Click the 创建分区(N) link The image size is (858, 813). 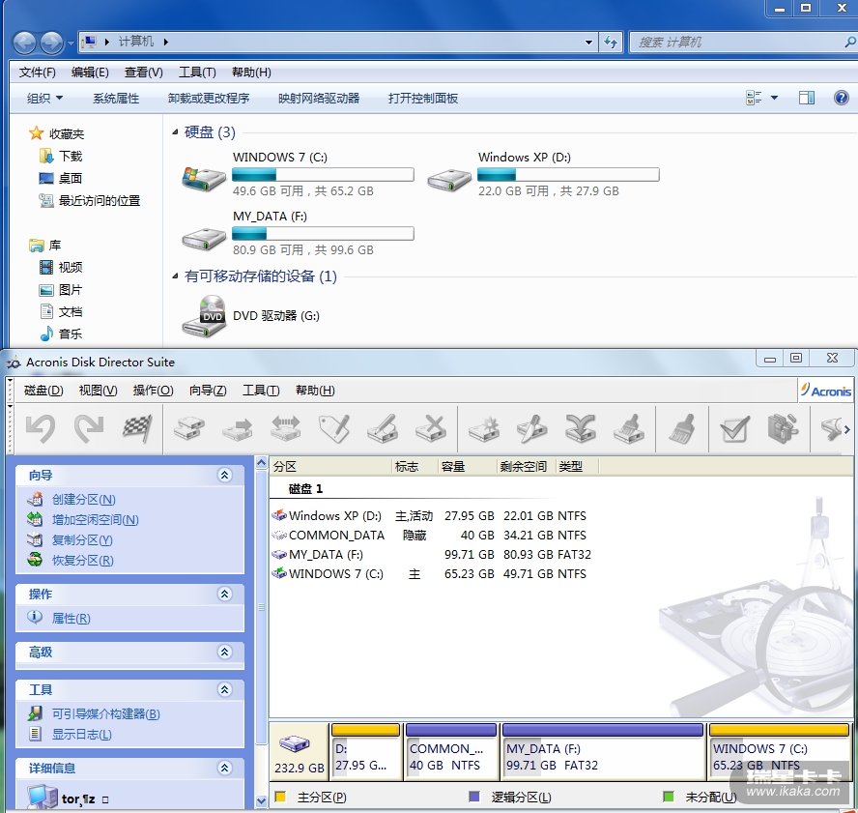pos(84,499)
